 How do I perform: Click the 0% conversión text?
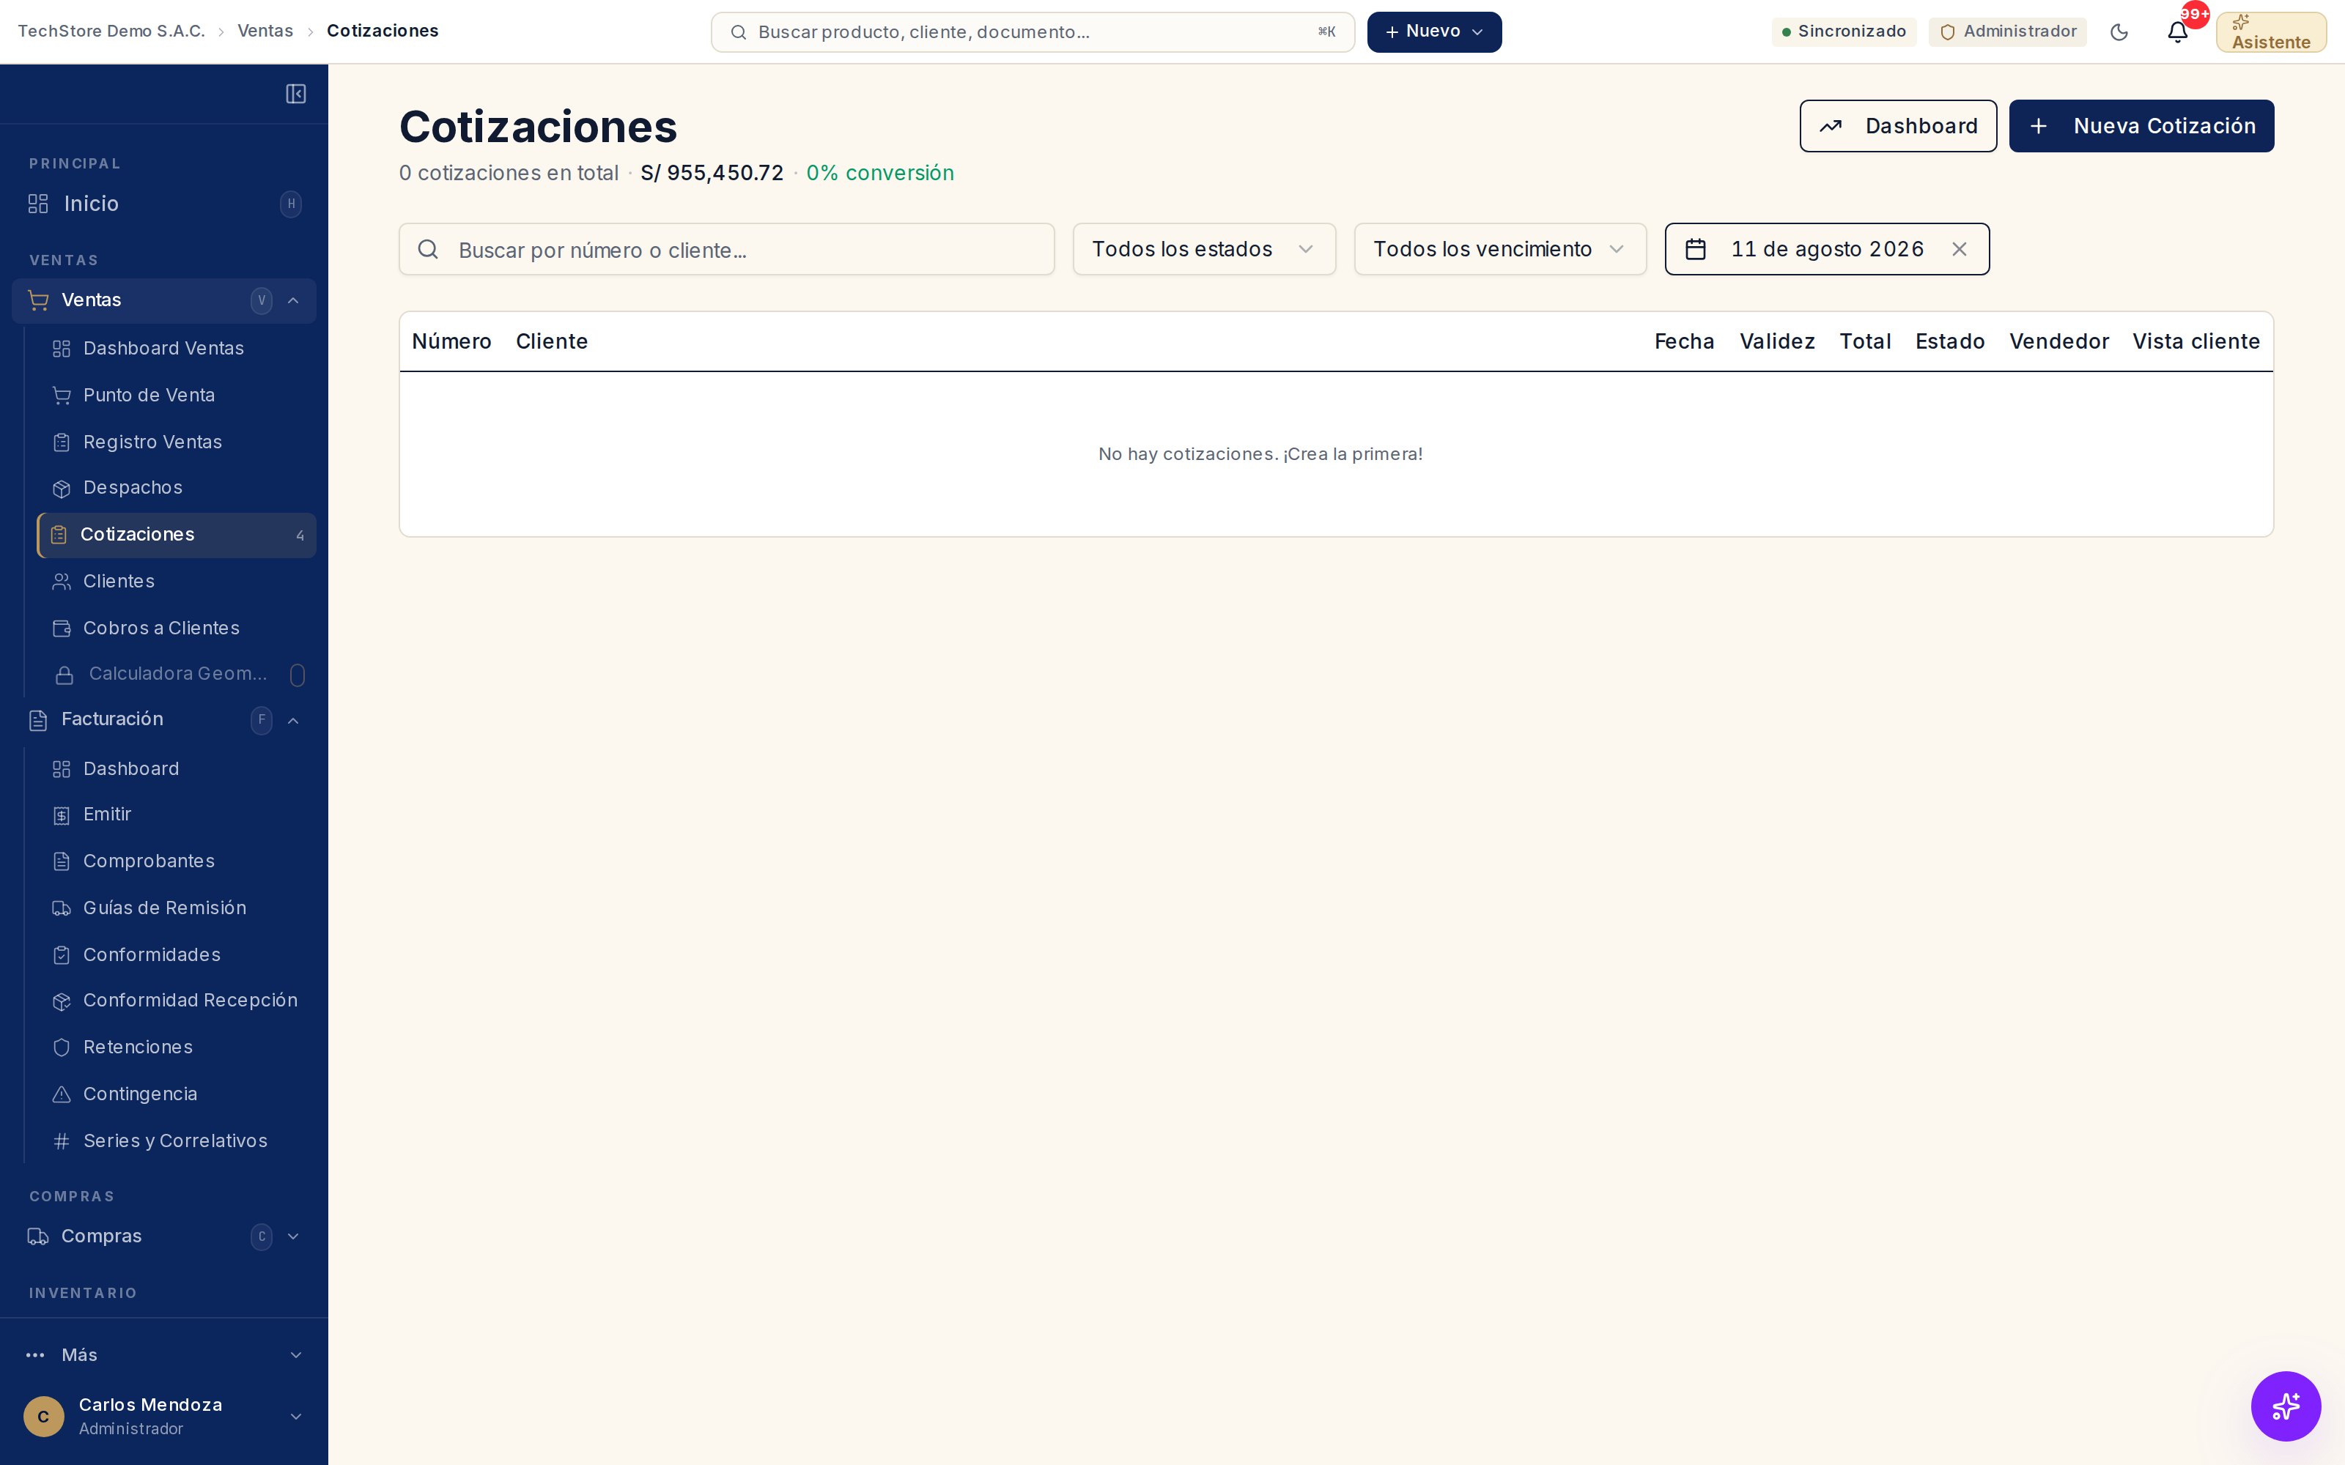880,174
